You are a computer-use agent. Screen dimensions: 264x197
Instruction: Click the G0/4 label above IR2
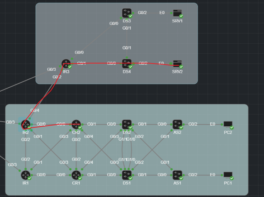(x=35, y=110)
